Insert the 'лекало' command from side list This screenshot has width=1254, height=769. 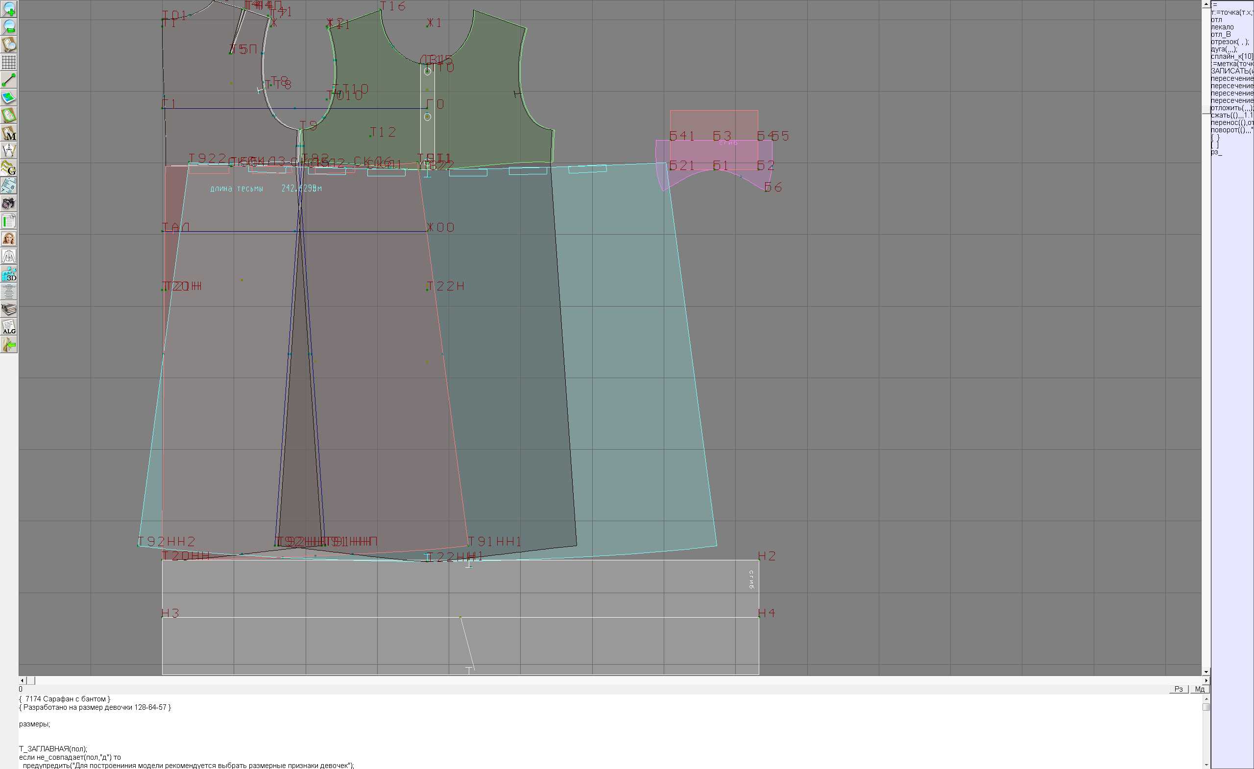point(1222,27)
